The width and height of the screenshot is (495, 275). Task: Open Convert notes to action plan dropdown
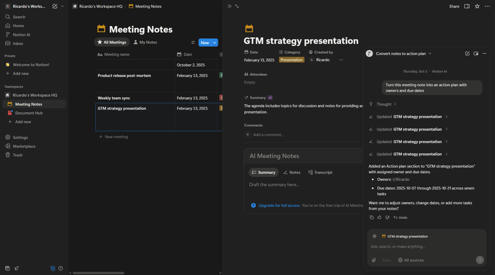click(404, 53)
